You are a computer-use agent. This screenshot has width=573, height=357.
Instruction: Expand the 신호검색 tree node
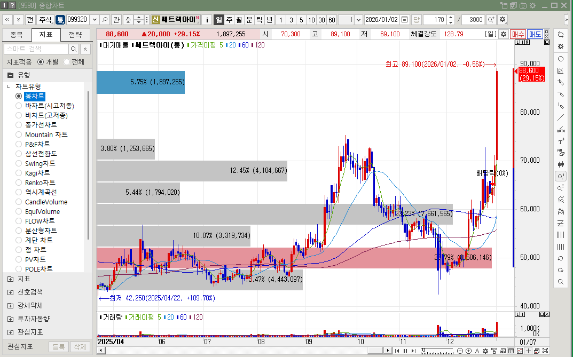click(10, 292)
